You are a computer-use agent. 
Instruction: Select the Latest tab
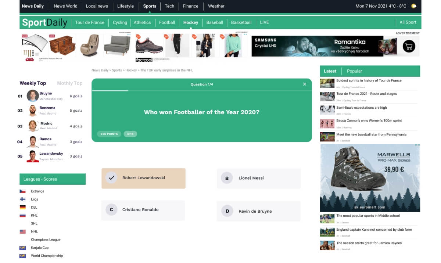[330, 71]
